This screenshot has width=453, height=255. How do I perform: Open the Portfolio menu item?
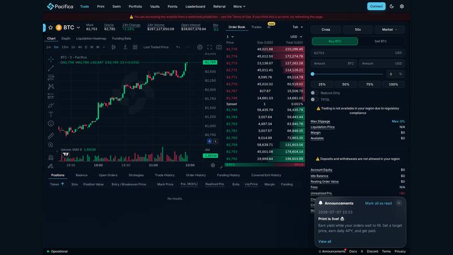coord(135,6)
